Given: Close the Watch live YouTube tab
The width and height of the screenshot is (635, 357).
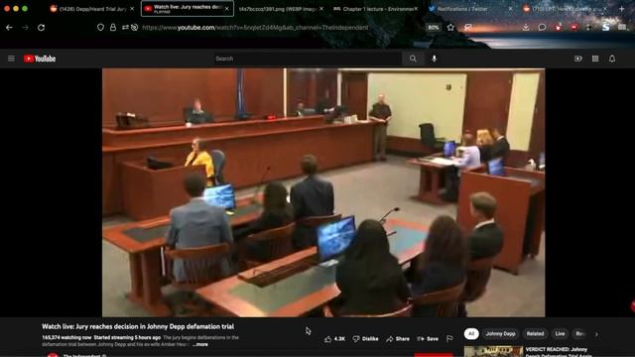Looking at the screenshot, I should (227, 9).
